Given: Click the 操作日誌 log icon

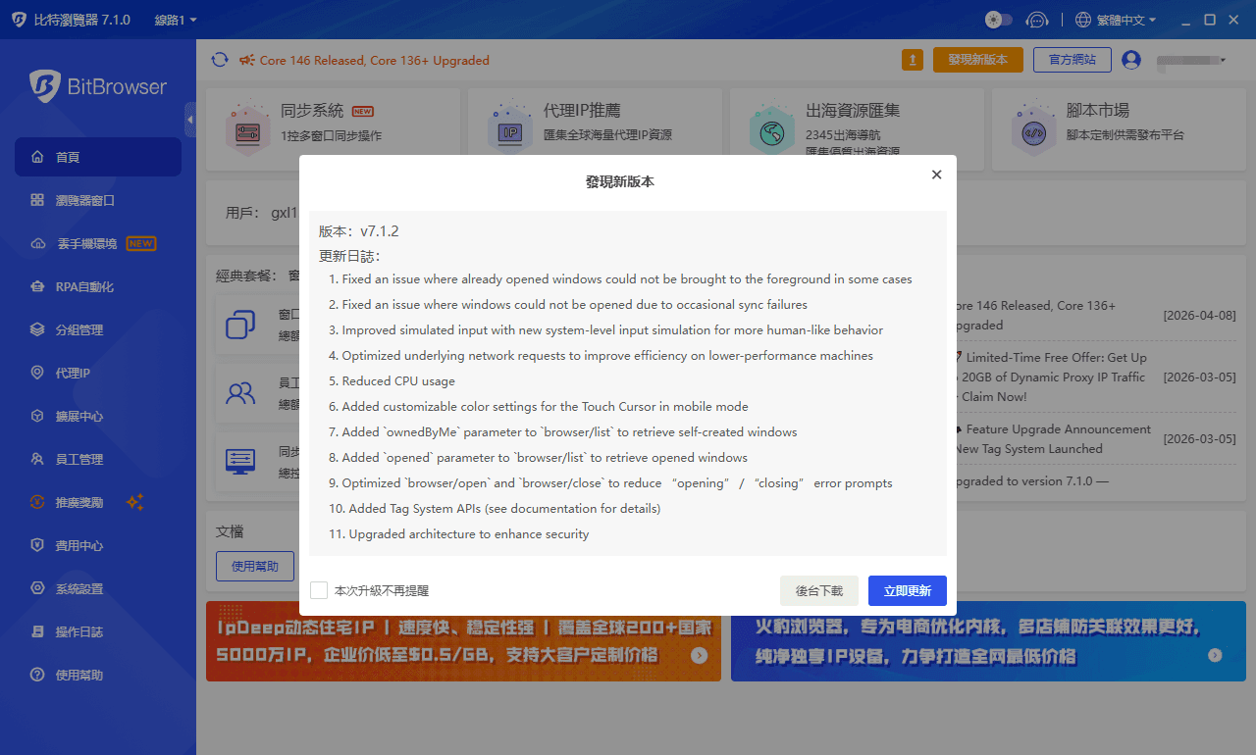Looking at the screenshot, I should point(37,631).
